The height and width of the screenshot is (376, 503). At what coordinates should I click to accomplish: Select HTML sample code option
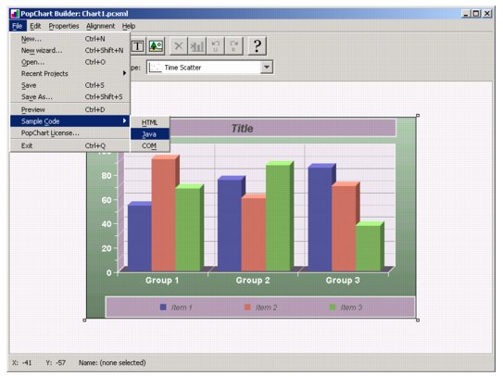pos(150,122)
